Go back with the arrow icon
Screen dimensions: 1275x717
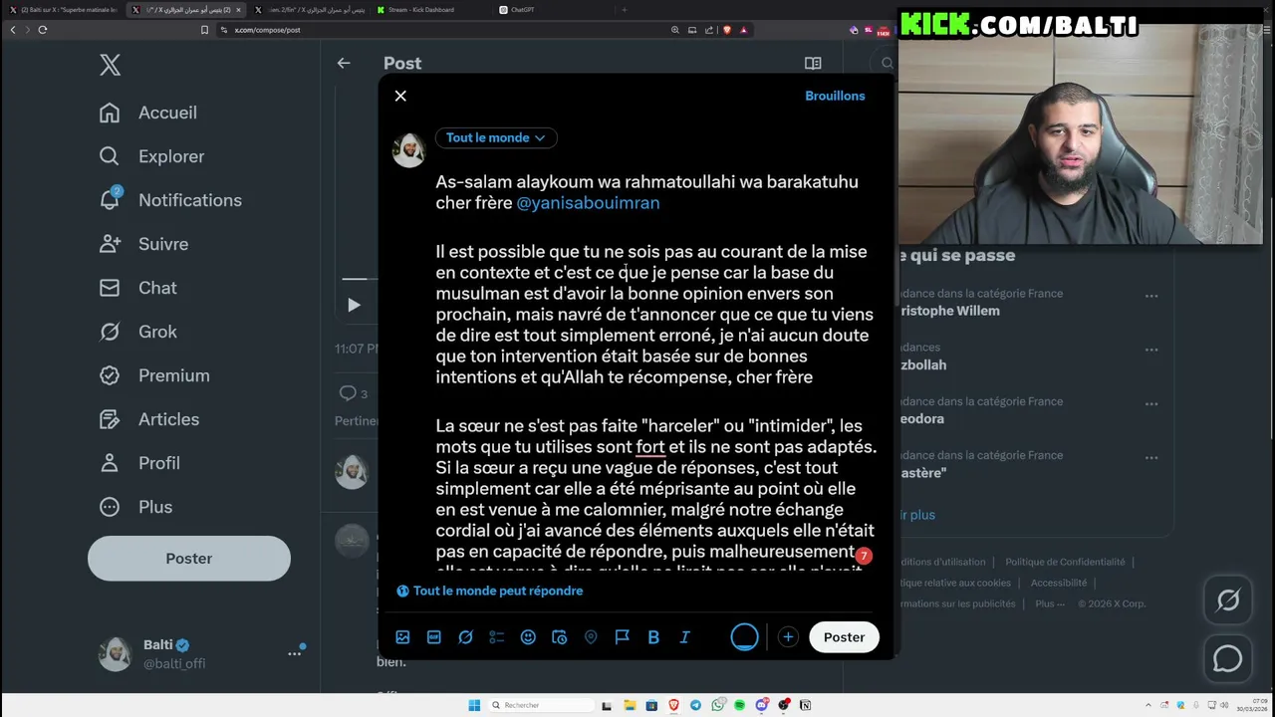pos(344,63)
